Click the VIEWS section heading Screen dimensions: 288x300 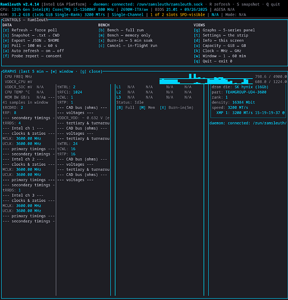(199, 25)
